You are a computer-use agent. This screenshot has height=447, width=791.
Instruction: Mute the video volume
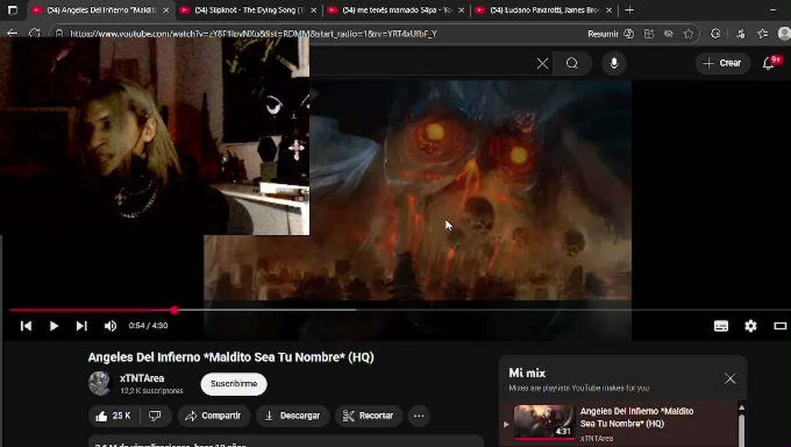(x=110, y=326)
